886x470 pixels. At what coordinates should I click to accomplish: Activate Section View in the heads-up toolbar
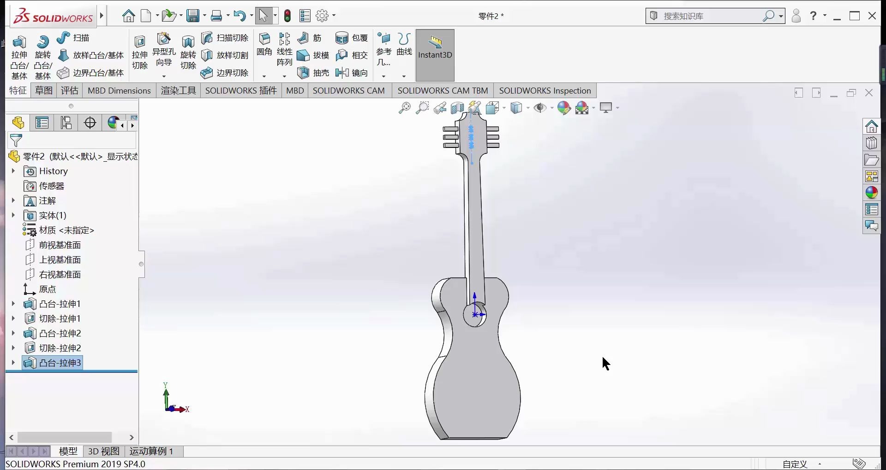click(457, 108)
